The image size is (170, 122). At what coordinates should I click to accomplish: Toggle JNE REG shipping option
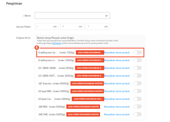137,107
